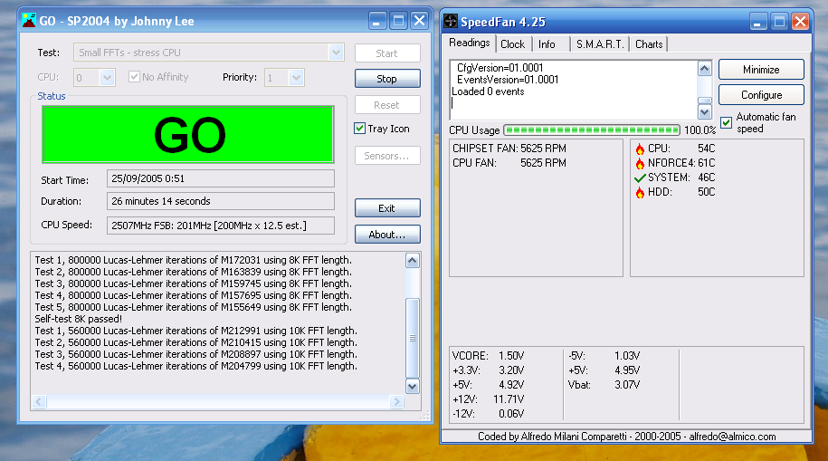Click the SP2004 title bar app icon

click(x=29, y=21)
